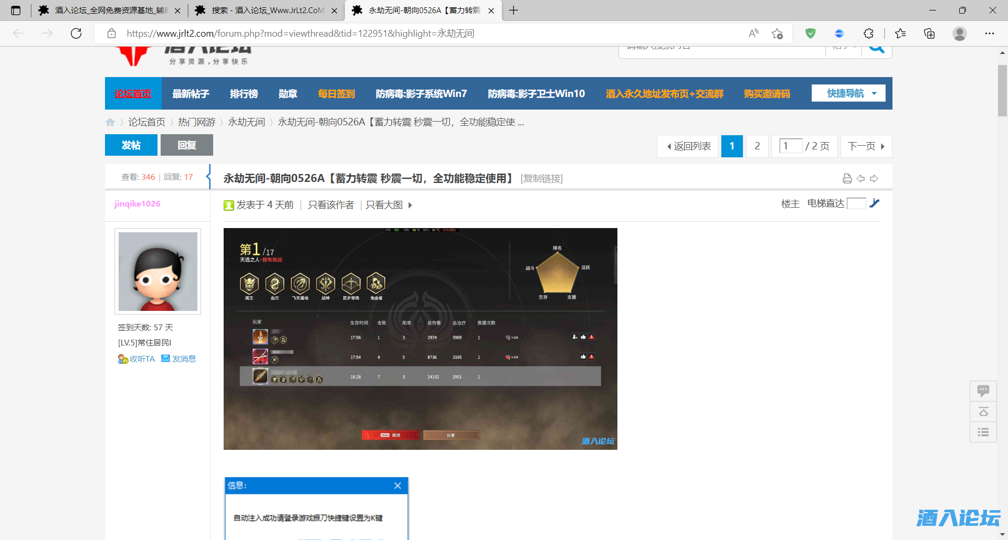Screen dimensions: 1008x540
Task: Go to next thread arrow icon
Action: tap(874, 179)
